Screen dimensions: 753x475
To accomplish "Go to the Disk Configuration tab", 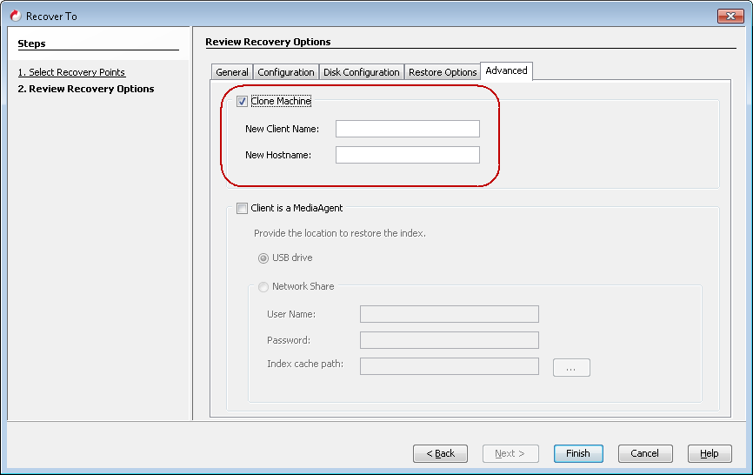I will coord(362,72).
